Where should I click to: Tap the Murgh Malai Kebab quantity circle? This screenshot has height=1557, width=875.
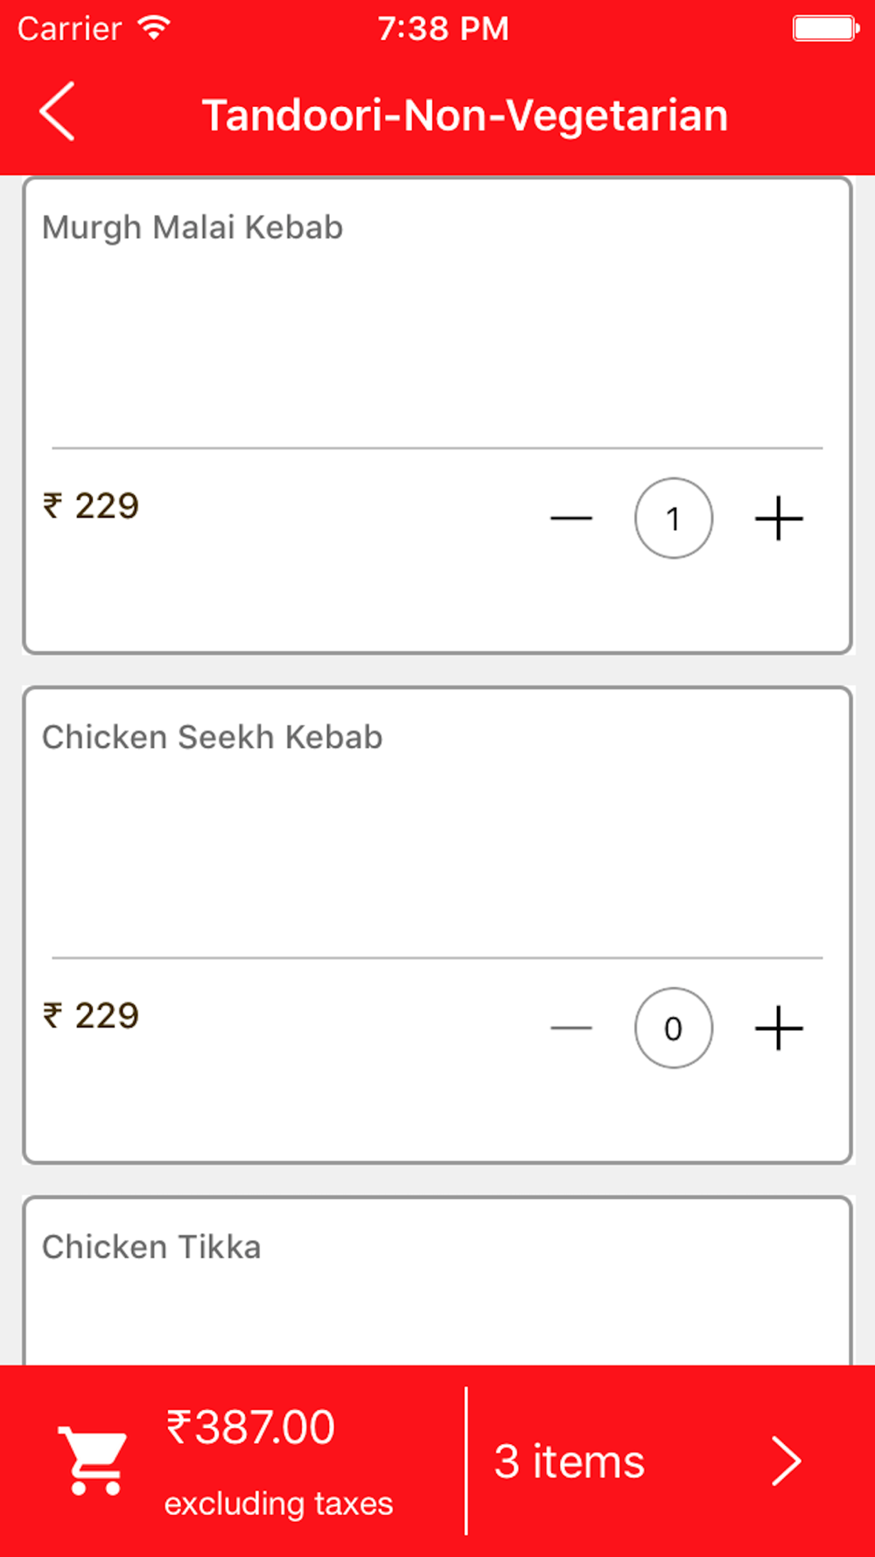(674, 518)
